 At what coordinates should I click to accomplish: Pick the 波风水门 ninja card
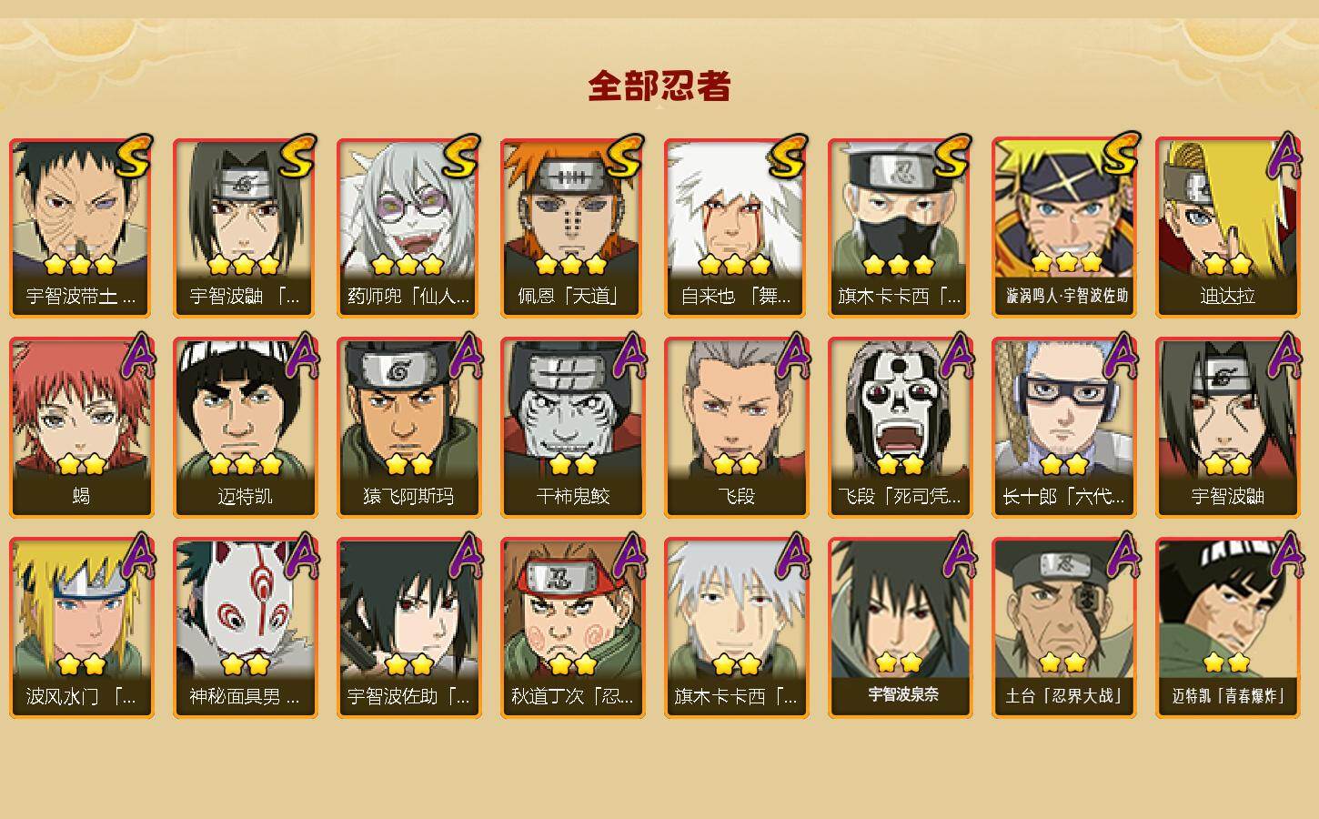(81, 628)
